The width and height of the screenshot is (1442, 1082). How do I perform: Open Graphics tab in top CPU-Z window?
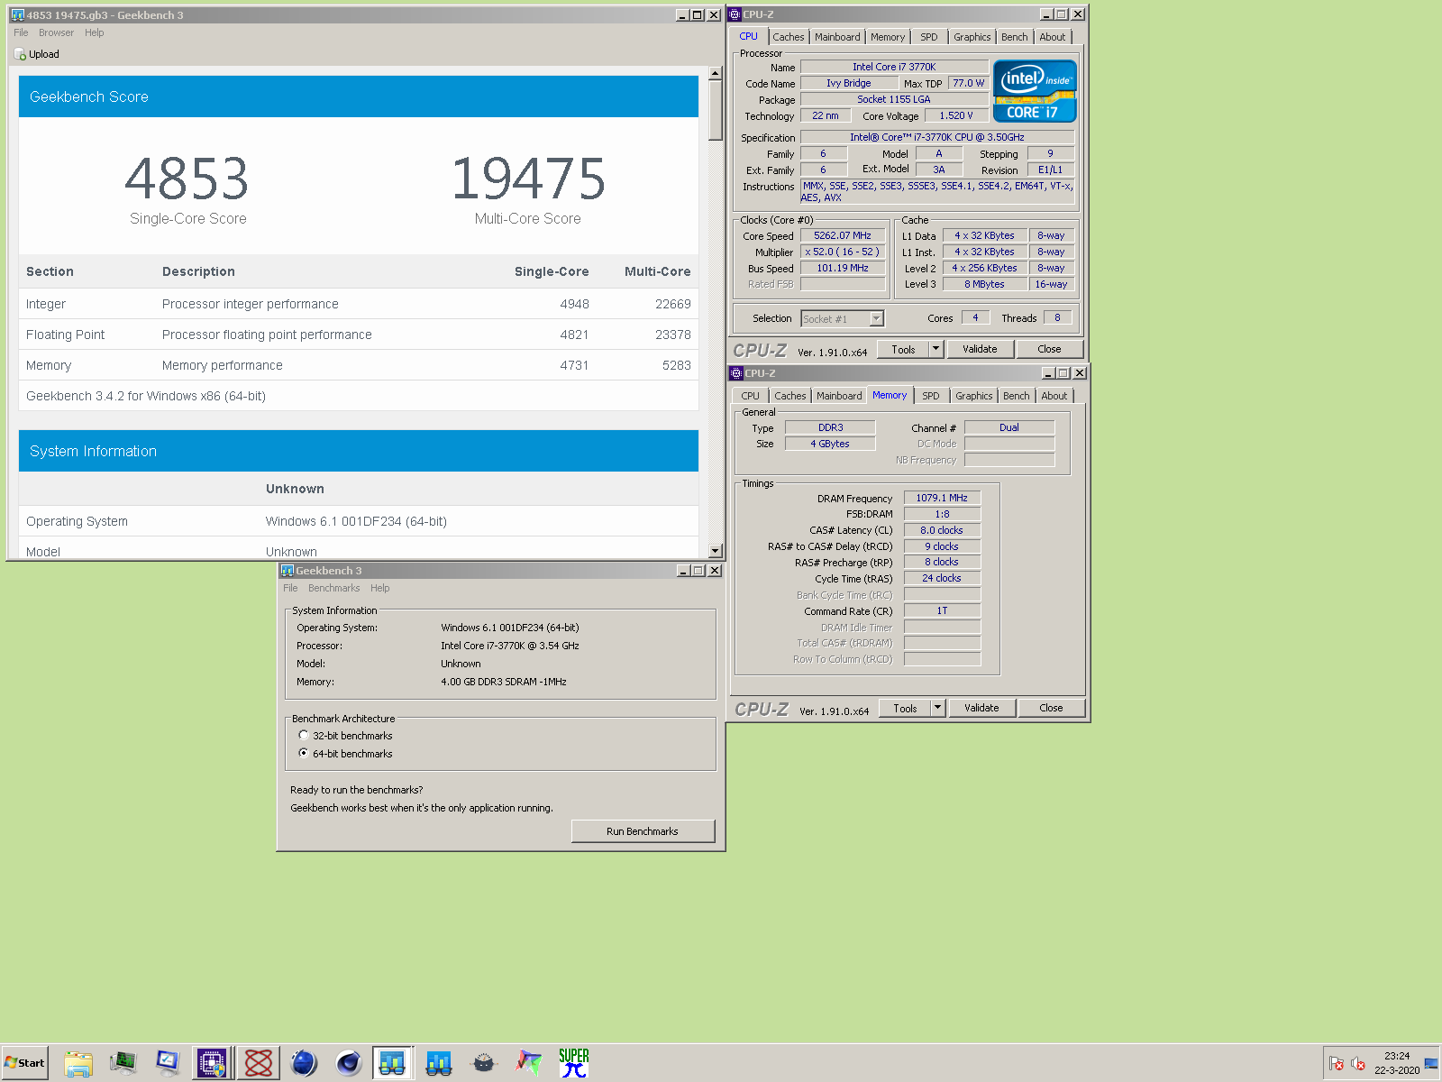(x=972, y=37)
